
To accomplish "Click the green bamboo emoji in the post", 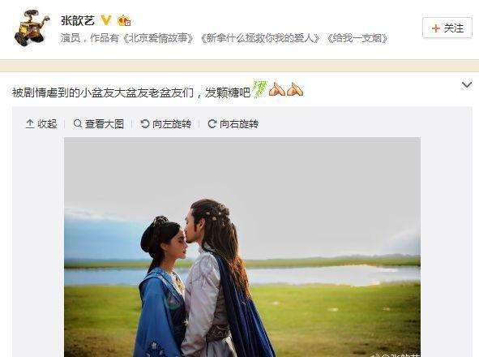I will pos(259,89).
